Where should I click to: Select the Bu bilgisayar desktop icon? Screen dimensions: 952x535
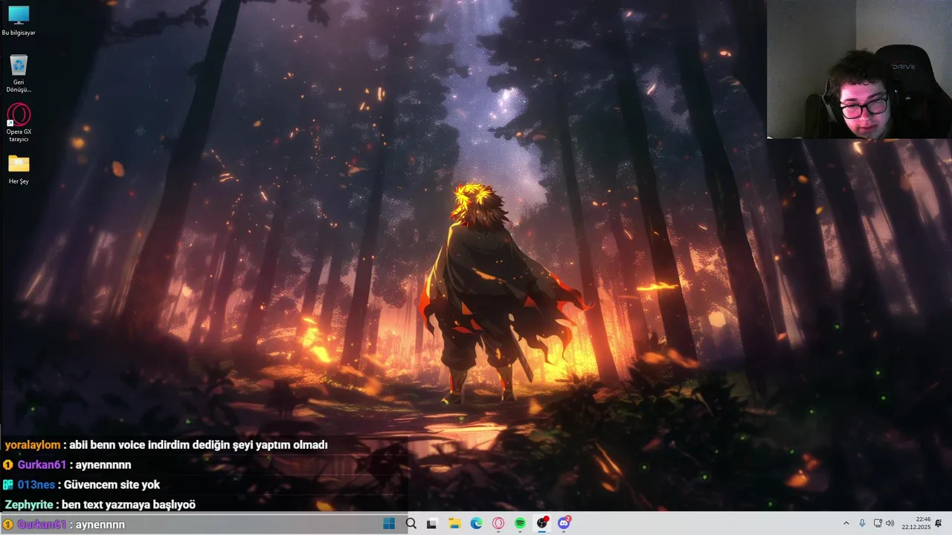[19, 21]
